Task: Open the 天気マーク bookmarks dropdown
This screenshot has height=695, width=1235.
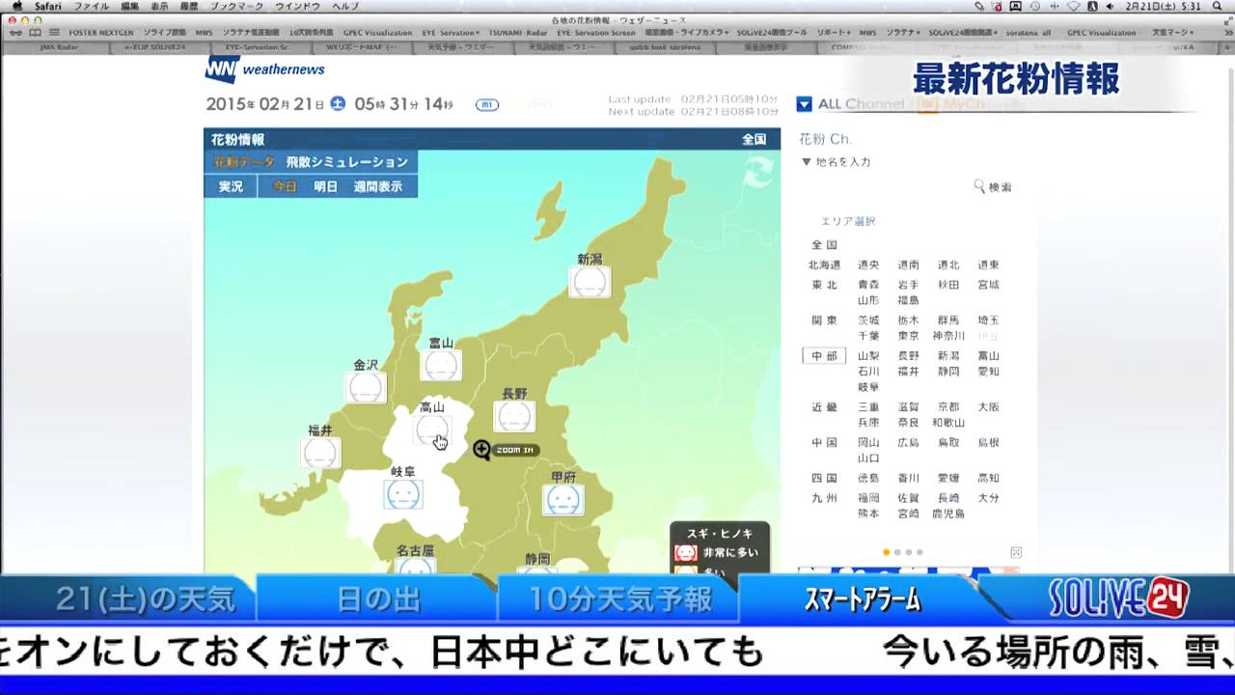Action: click(1172, 32)
